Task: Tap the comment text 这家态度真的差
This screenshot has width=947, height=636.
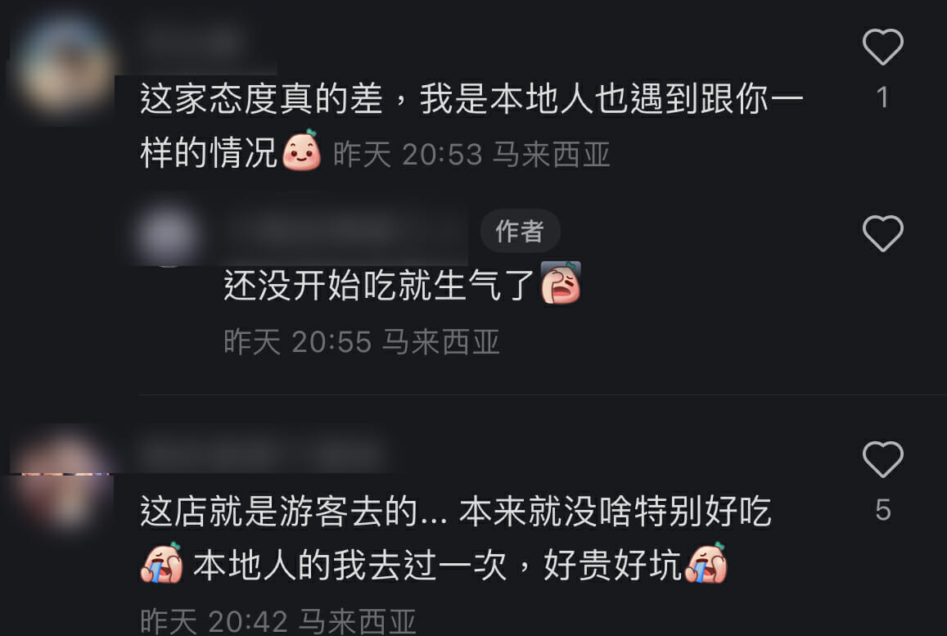Action: coord(262,98)
